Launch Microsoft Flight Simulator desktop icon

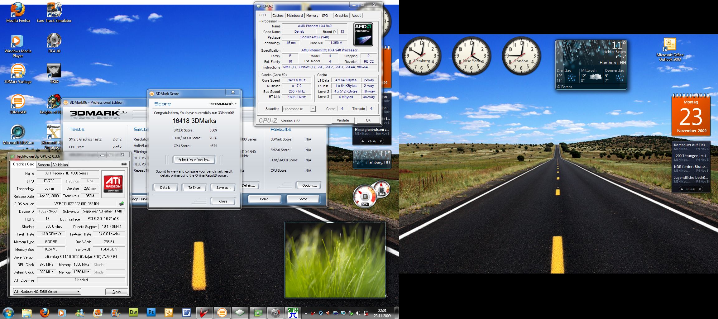(54, 136)
